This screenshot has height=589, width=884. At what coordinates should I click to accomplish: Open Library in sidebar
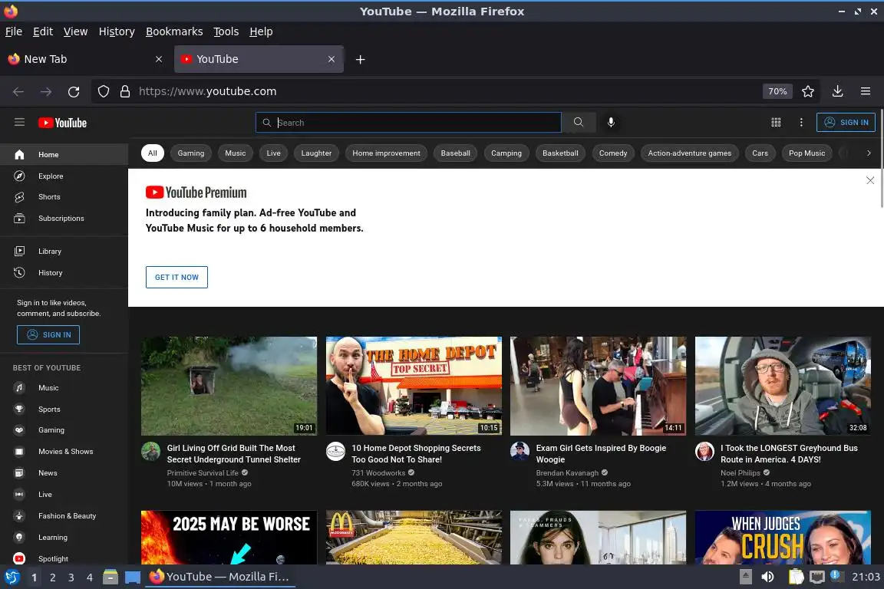pos(64,251)
